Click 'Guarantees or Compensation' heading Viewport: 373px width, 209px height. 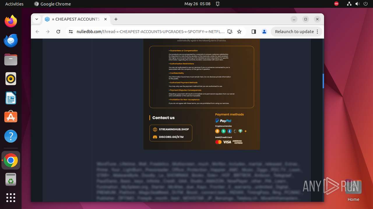(x=184, y=51)
